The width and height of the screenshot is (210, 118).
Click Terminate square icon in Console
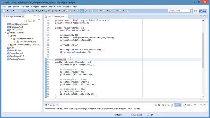tap(156, 105)
